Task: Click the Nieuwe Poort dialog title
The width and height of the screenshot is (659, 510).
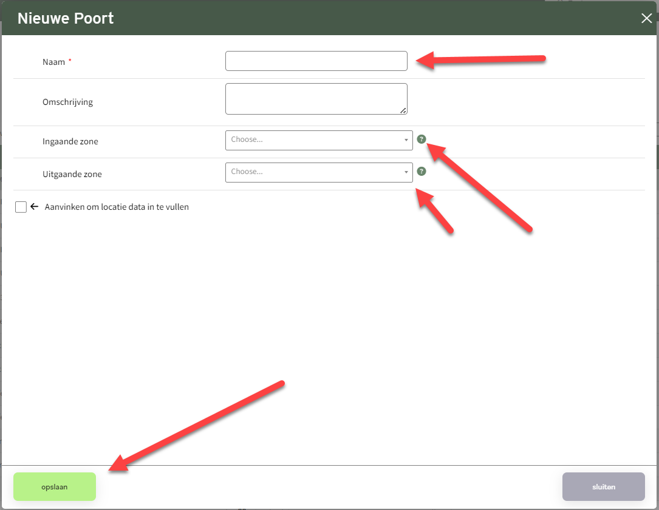Action: [x=66, y=18]
